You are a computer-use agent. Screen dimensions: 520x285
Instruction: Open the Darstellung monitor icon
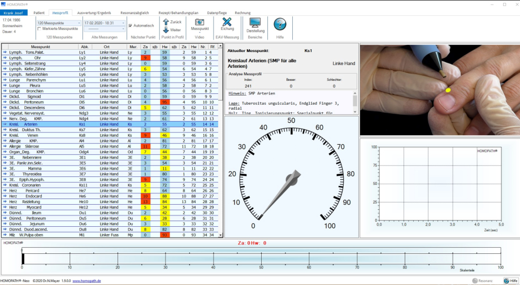255,23
